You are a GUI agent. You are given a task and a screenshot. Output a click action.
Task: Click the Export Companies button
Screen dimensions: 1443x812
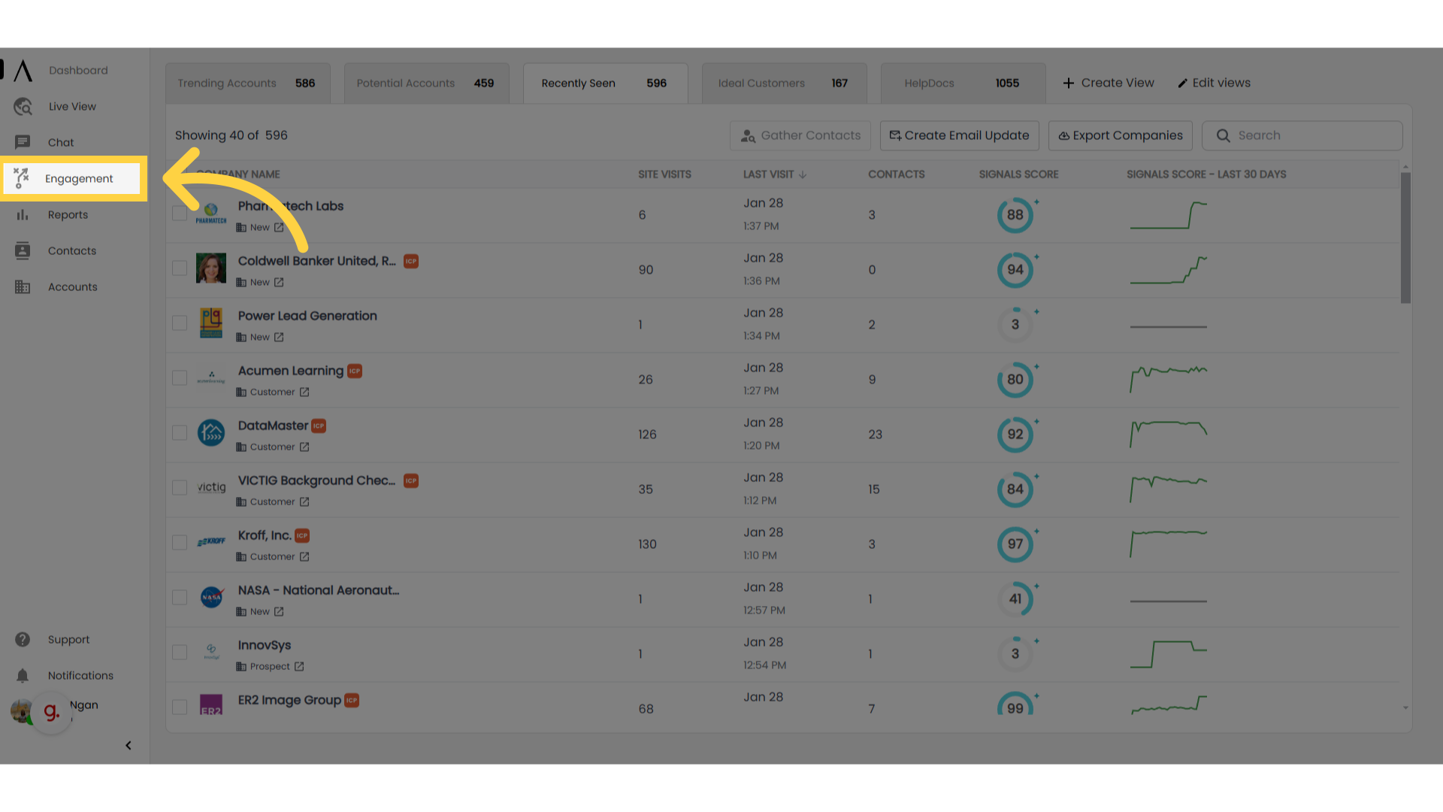1120,136
